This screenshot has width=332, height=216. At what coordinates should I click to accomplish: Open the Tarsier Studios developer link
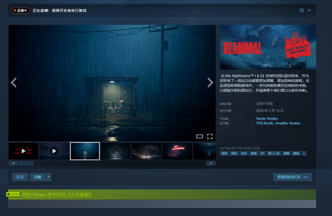267,118
